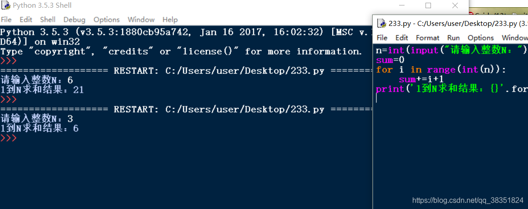Minimize the Python Shell window

pyautogui.click(x=401, y=6)
